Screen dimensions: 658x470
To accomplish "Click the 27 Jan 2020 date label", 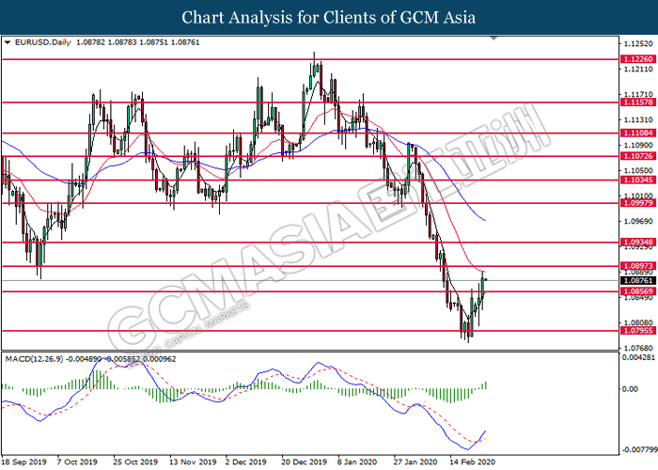I will pyautogui.click(x=415, y=462).
